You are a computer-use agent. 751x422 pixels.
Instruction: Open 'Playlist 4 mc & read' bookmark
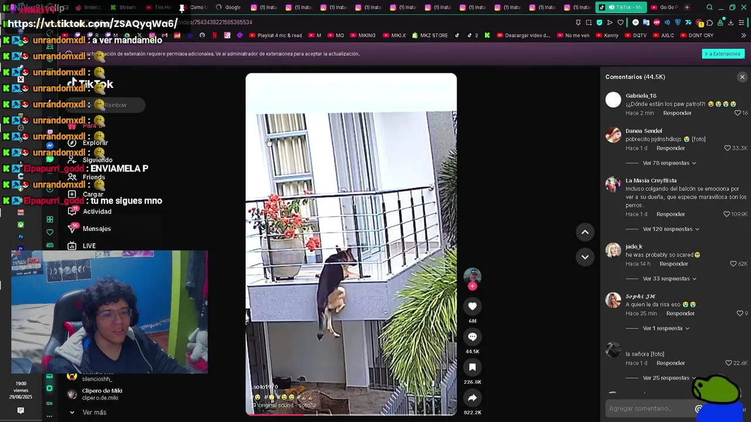[276, 35]
